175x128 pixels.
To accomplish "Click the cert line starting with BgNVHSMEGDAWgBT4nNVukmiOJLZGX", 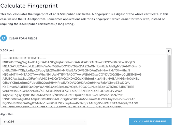I will [x=70, y=103].
